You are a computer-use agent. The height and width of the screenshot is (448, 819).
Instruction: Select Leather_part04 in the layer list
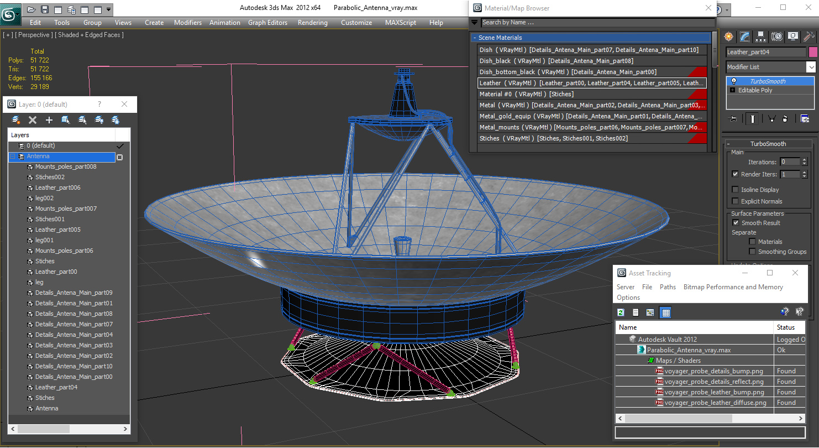[56, 387]
